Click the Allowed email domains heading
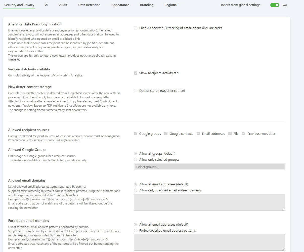Viewport: 304px width, 252px height. click(27, 180)
